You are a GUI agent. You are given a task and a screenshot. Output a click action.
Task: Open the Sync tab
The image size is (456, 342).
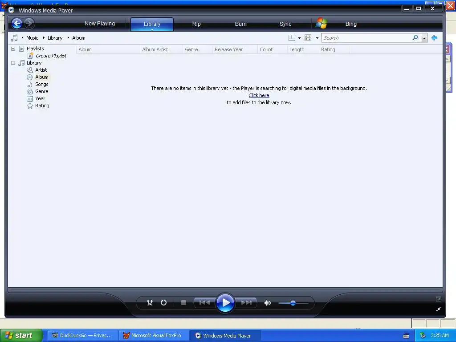click(285, 24)
